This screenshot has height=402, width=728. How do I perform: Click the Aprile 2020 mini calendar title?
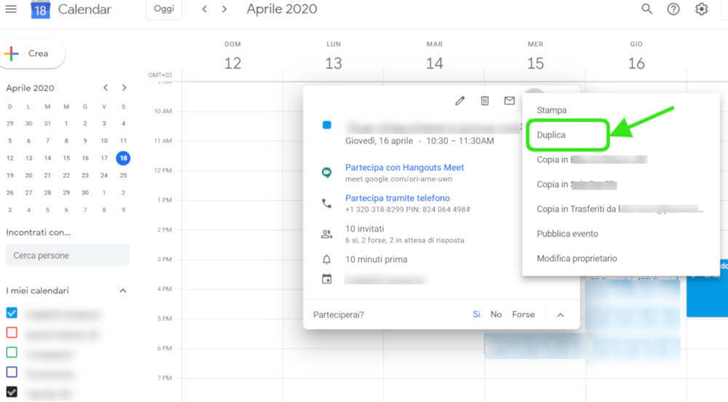pos(30,87)
